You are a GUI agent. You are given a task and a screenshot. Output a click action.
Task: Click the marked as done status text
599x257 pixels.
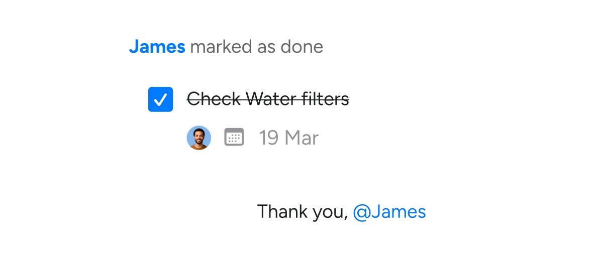[257, 47]
